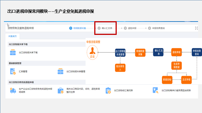Click step number 4 circle icon

click(150, 28)
